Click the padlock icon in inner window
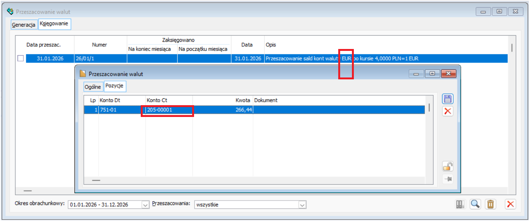530x221 pixels. tap(448, 166)
